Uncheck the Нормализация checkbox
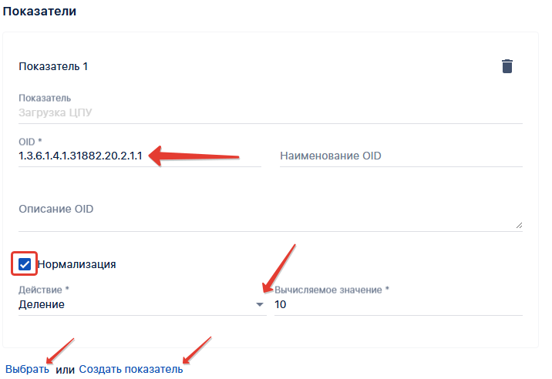552x379 pixels. (x=25, y=264)
